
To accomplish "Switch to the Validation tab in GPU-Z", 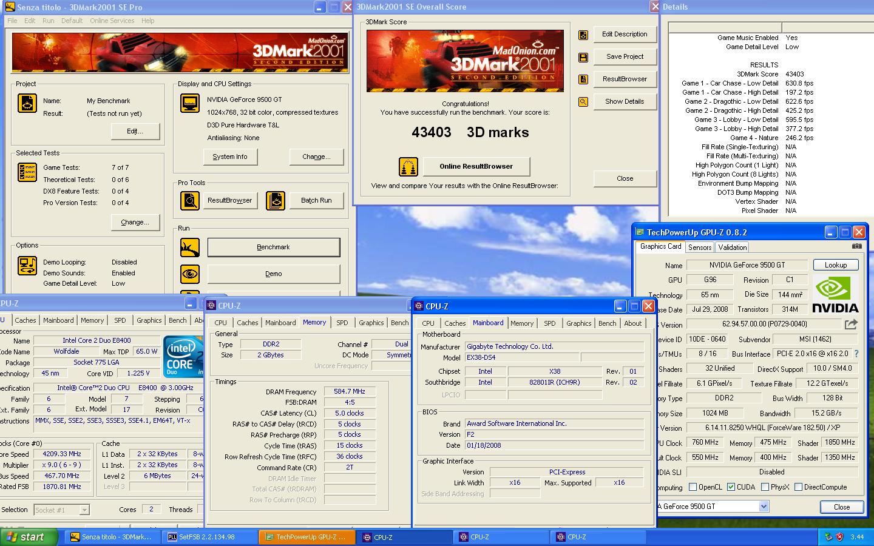I will [x=733, y=247].
